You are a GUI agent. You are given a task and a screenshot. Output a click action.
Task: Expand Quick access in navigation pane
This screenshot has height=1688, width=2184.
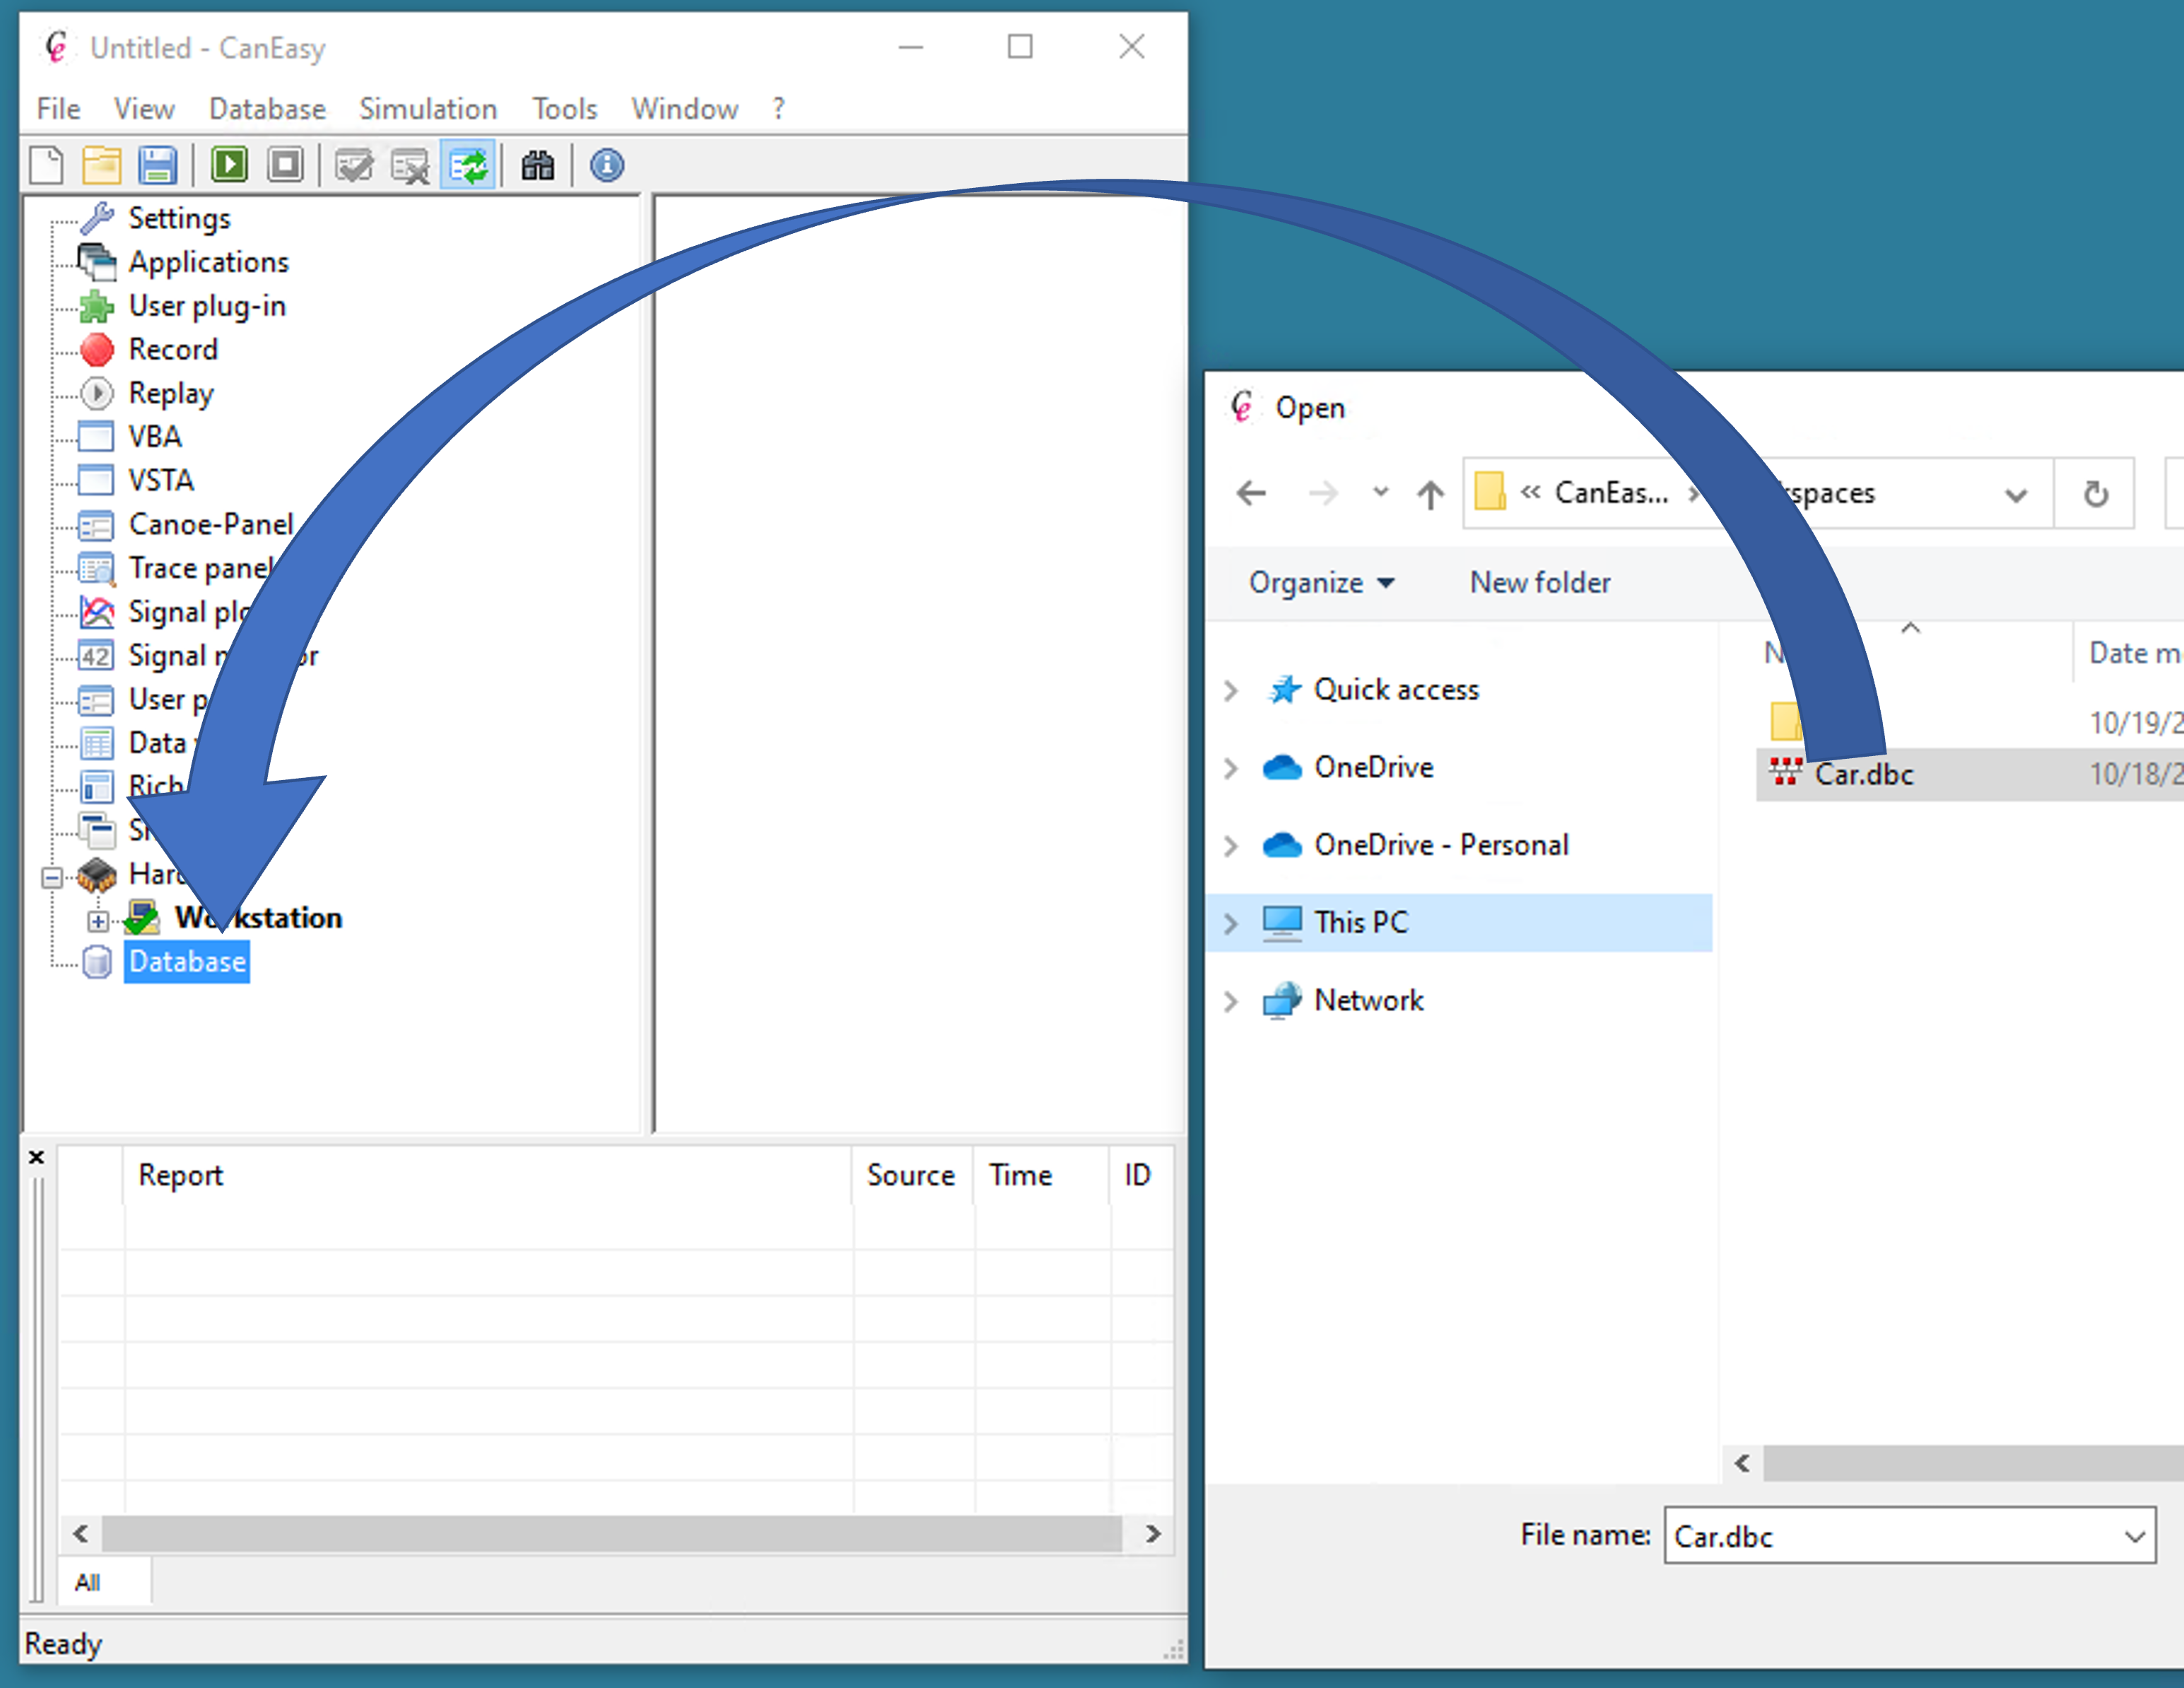pos(1231,690)
